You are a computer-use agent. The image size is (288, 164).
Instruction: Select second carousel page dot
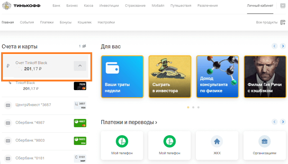(x=193, y=107)
